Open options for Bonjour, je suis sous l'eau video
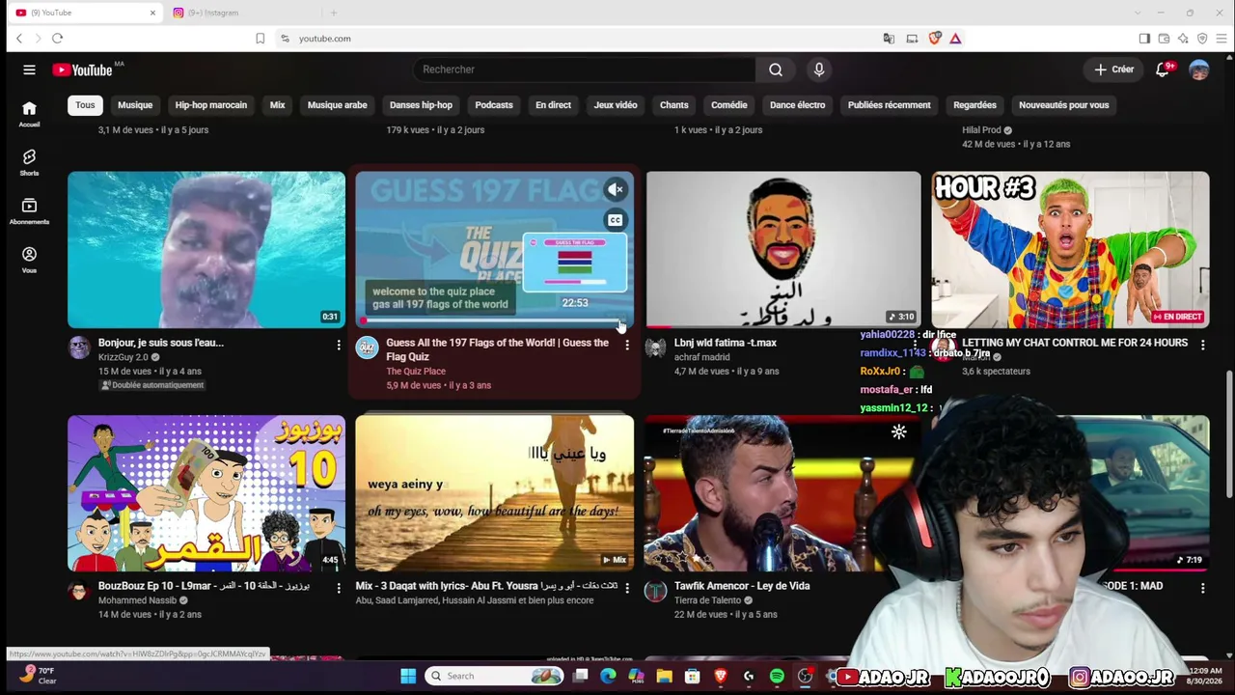Image resolution: width=1235 pixels, height=695 pixels. 339,345
